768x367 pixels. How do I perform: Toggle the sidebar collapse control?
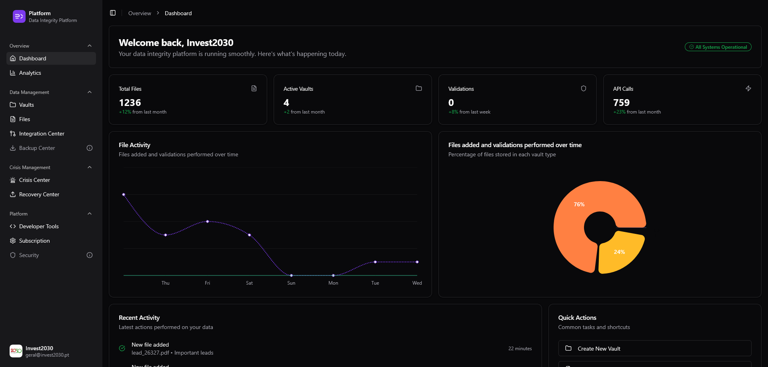pyautogui.click(x=112, y=12)
